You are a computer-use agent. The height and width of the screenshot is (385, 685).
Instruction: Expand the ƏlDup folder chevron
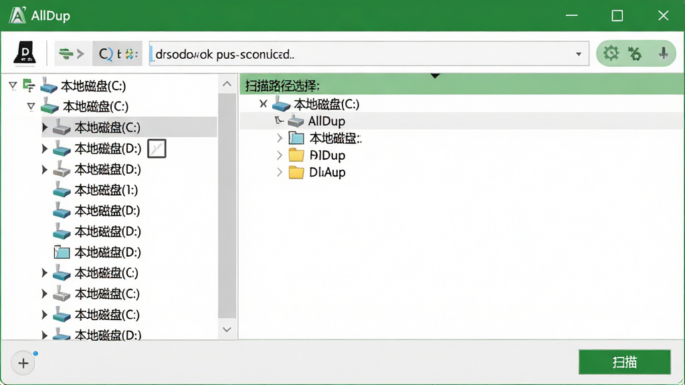coord(280,155)
